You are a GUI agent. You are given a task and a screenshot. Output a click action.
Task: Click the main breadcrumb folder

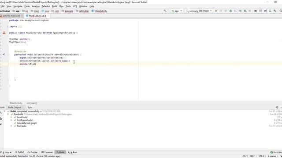35,11
